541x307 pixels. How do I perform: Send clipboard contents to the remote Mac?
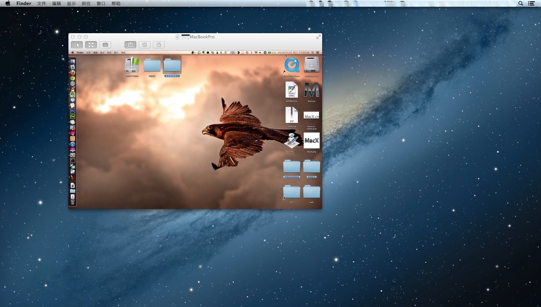tap(159, 45)
